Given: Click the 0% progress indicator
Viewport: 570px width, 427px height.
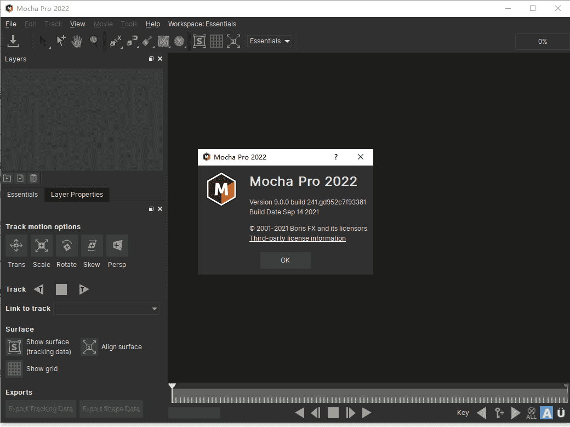Looking at the screenshot, I should coord(543,42).
